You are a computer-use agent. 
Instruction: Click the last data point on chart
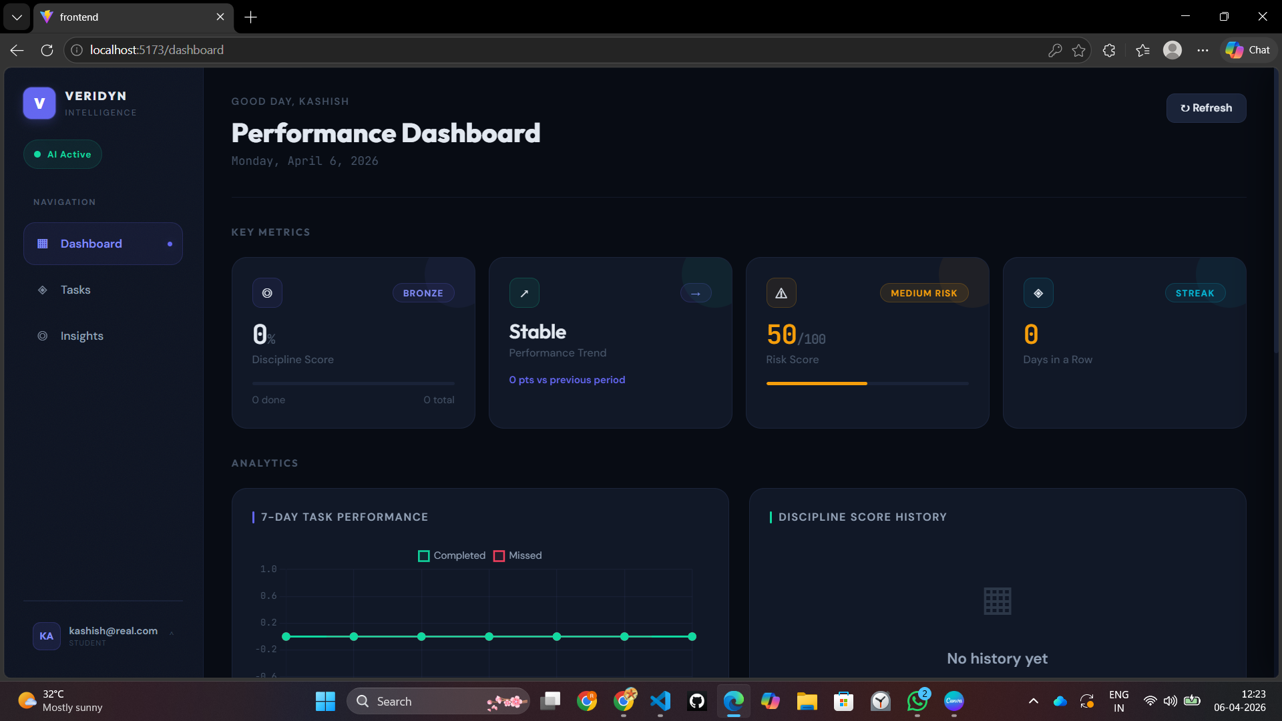(x=692, y=637)
